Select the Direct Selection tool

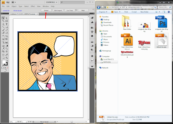click(x=6, y=18)
